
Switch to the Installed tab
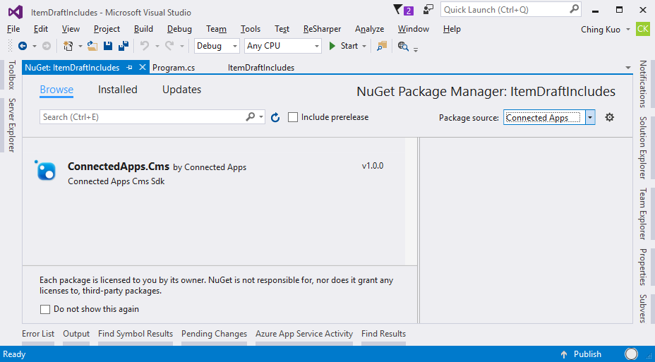(x=117, y=90)
